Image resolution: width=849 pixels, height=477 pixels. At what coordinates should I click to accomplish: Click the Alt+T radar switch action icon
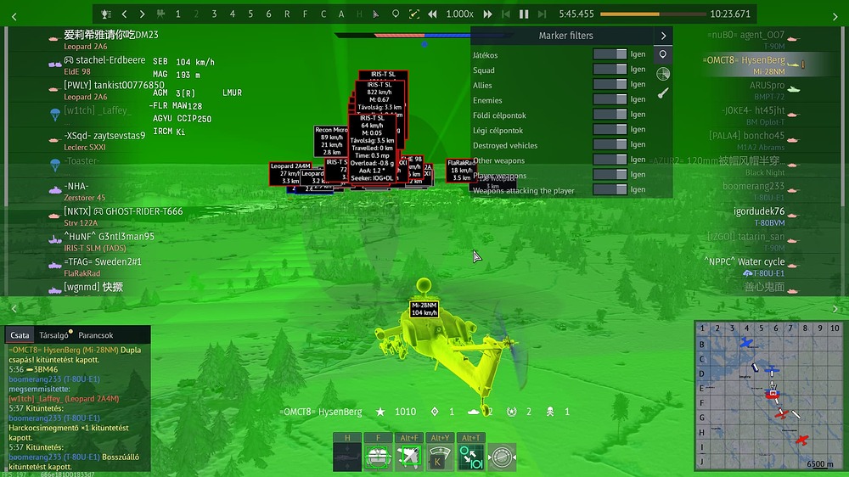(x=470, y=457)
